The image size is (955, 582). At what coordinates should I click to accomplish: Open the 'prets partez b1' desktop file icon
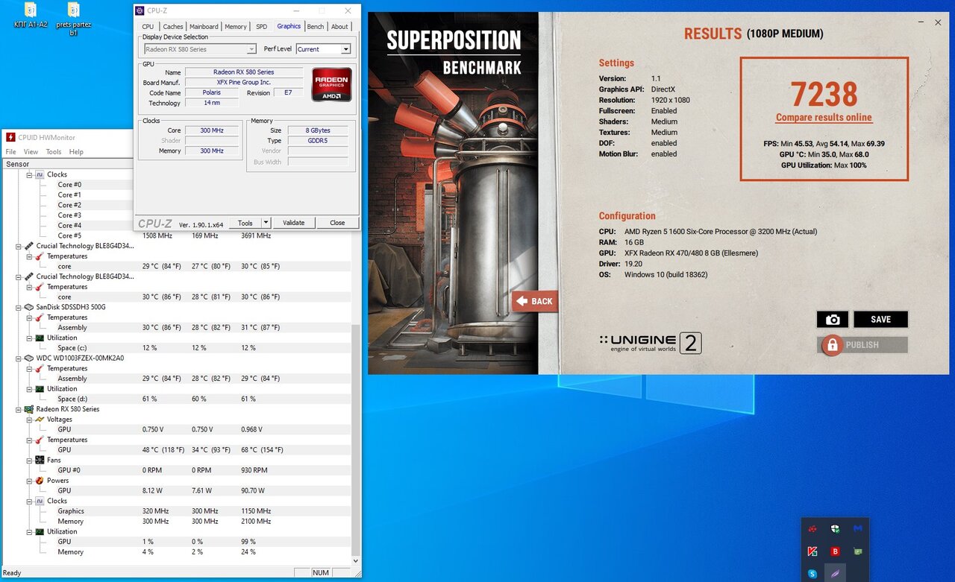[x=73, y=19]
